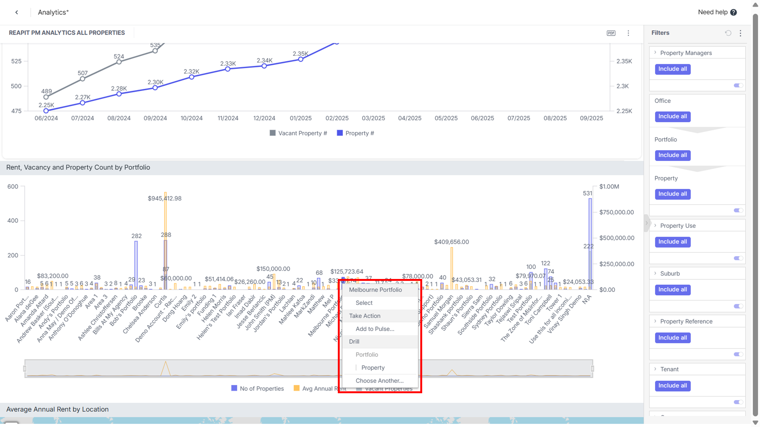760x427 pixels.
Task: Grab right handle of chart range navigator
Action: pyautogui.click(x=592, y=369)
